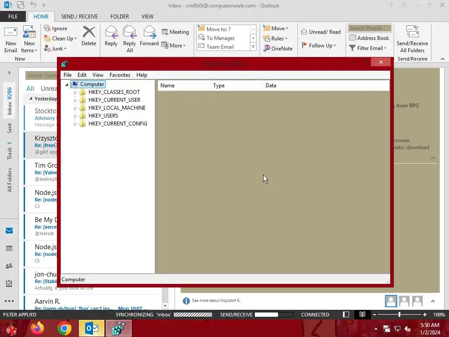Select 'Team Email' quick step

[x=224, y=47]
